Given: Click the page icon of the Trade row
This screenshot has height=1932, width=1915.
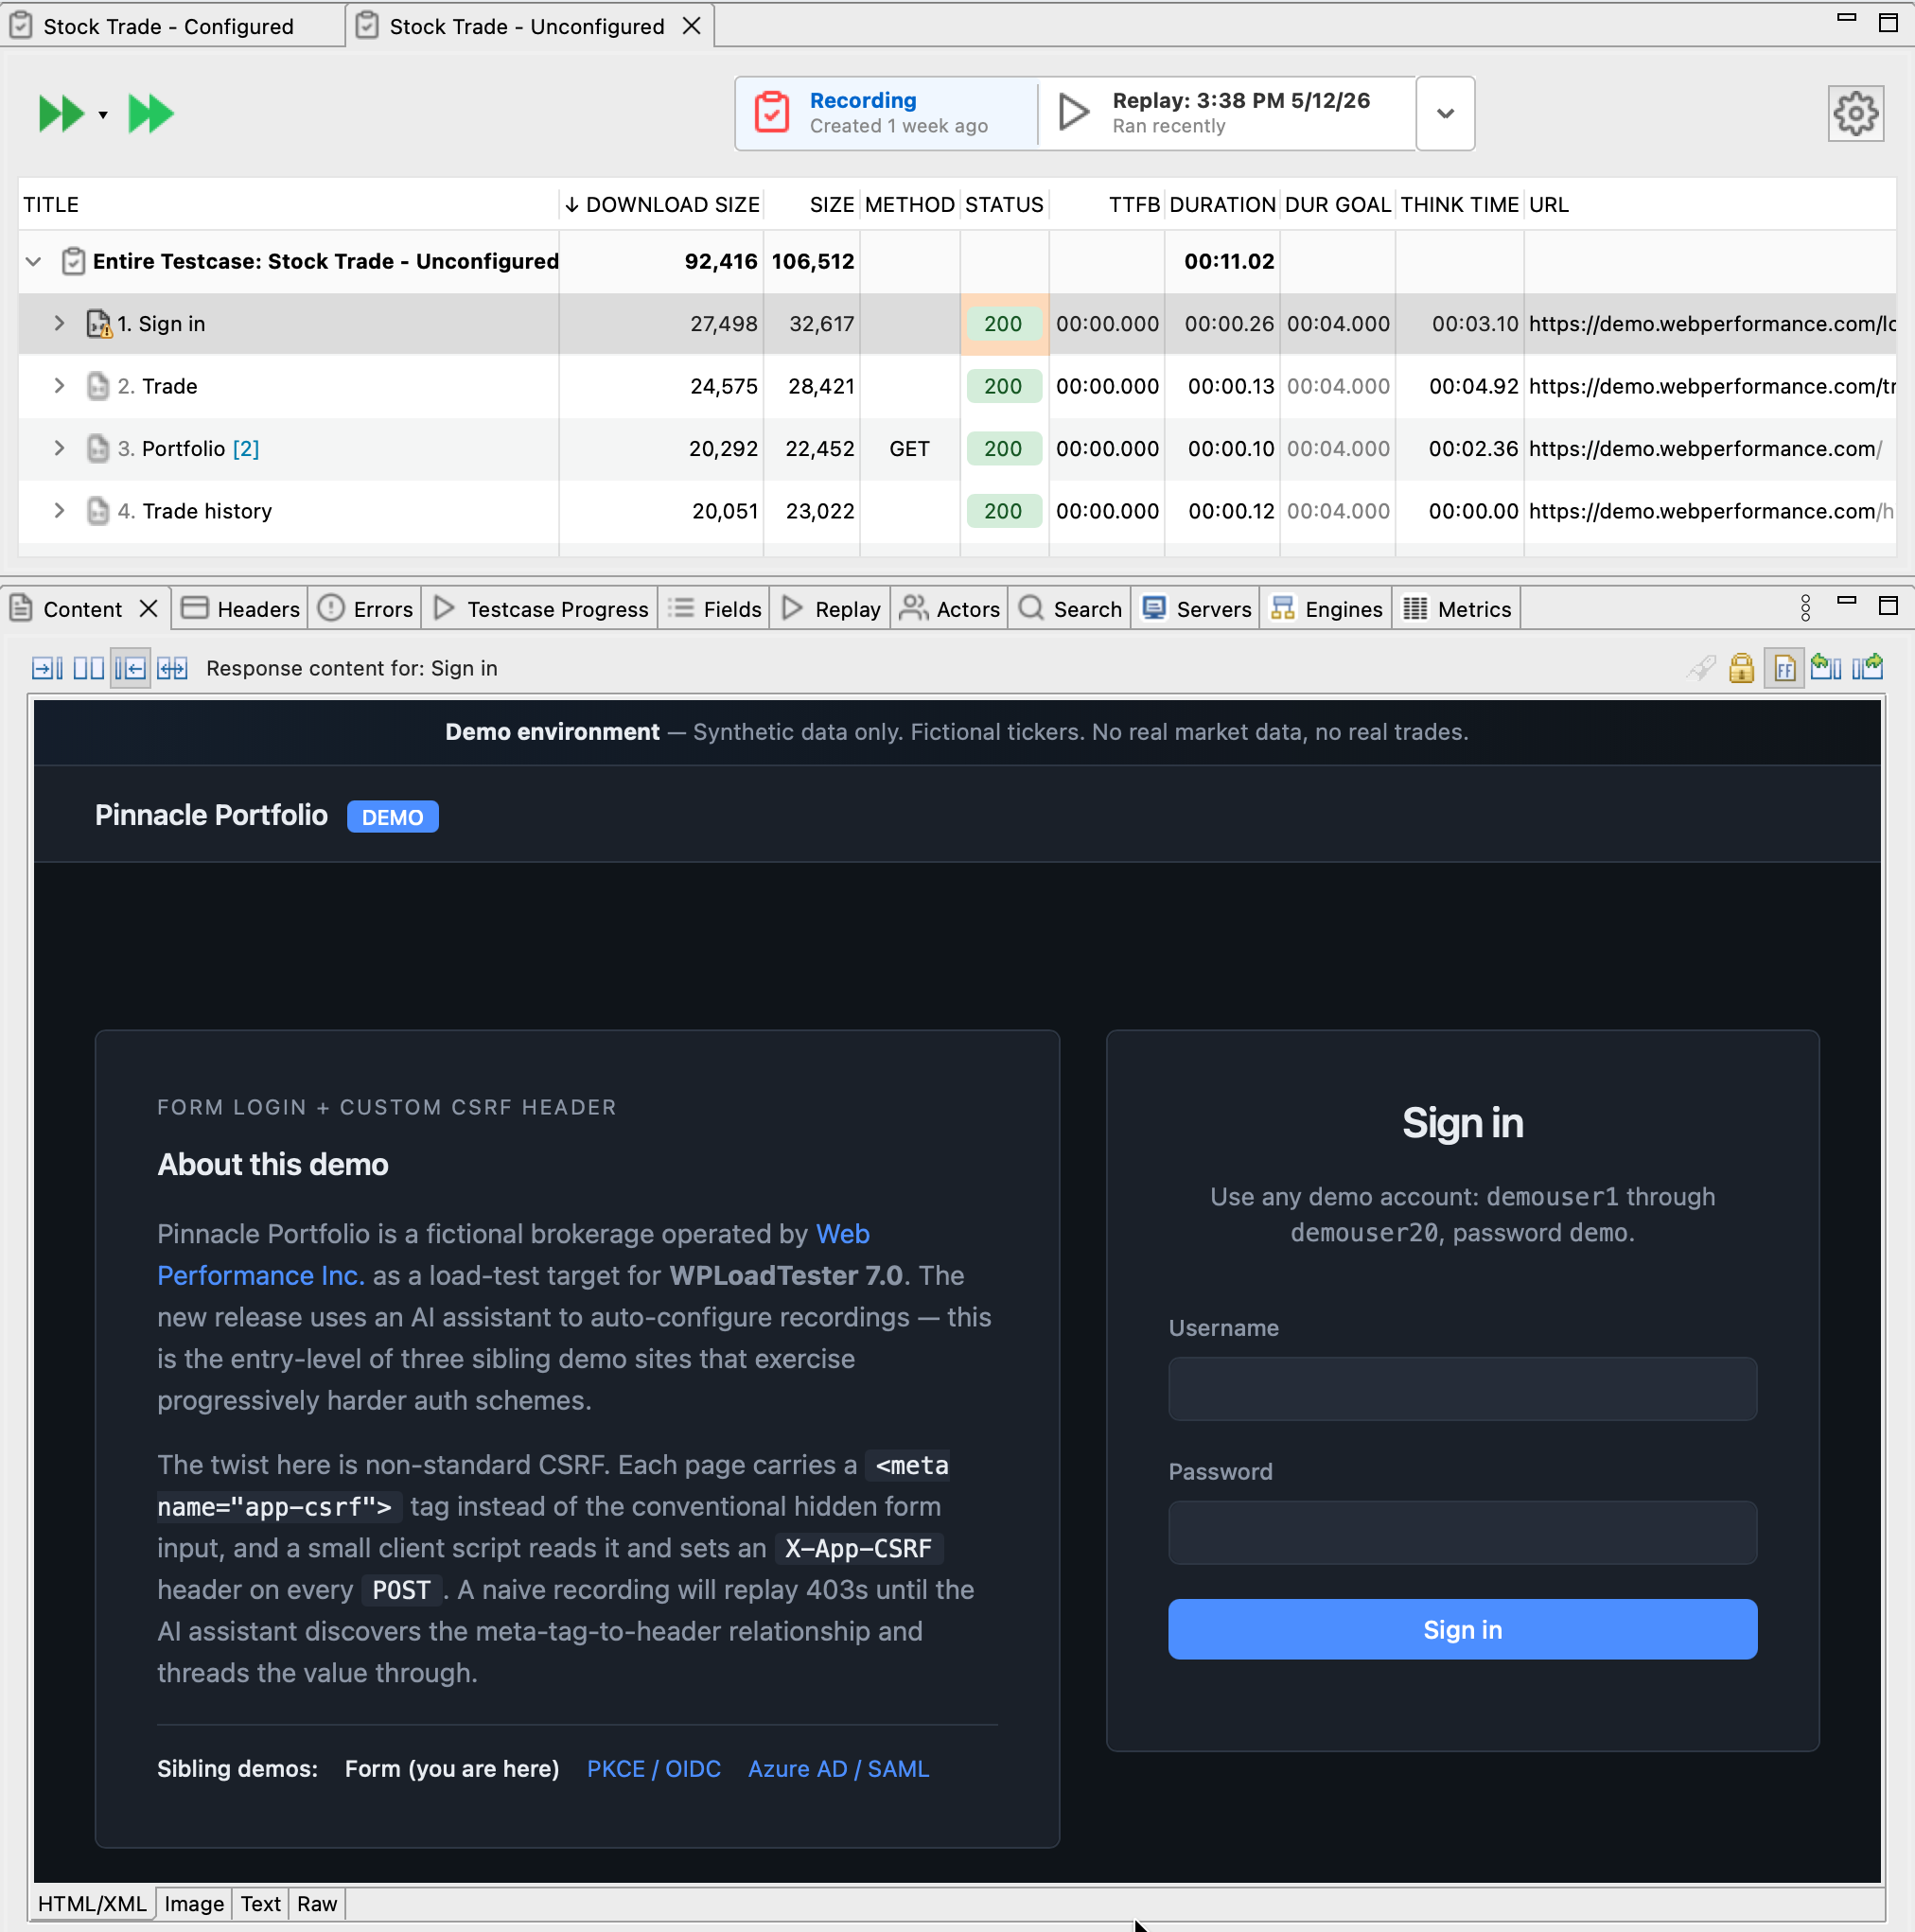Looking at the screenshot, I should coord(97,386).
